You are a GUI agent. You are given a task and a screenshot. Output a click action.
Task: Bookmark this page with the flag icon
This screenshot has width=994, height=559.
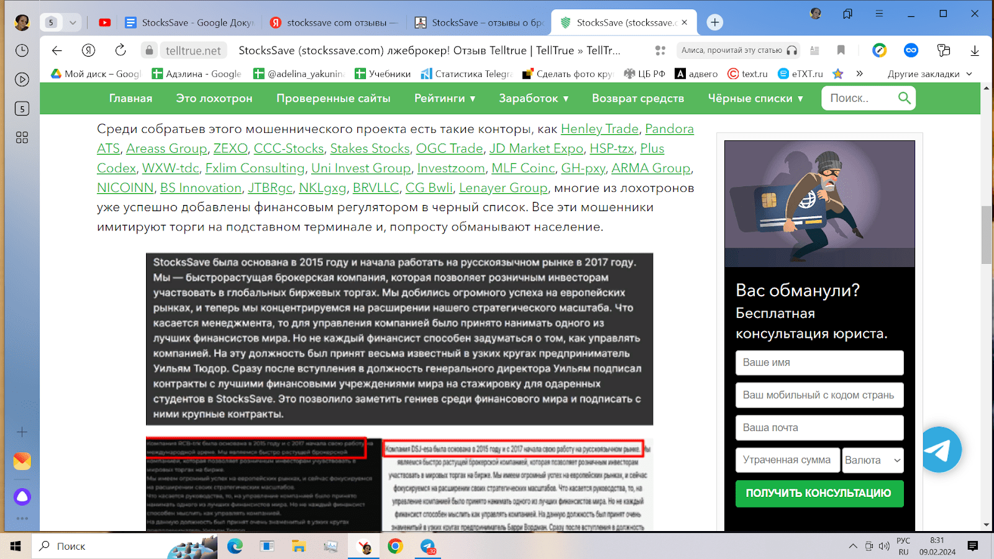pos(841,50)
